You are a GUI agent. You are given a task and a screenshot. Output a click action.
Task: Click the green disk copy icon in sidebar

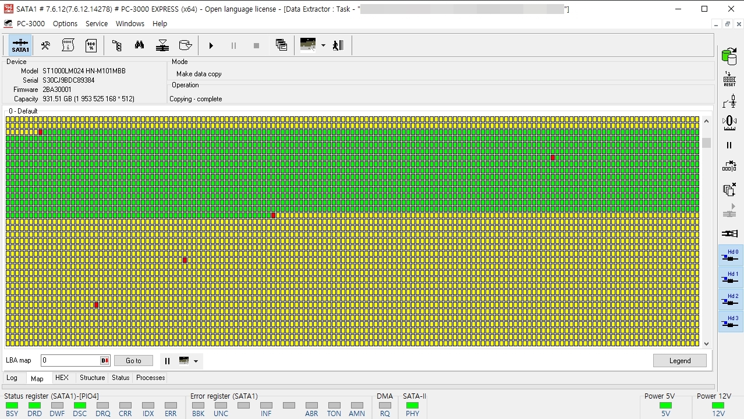729,56
